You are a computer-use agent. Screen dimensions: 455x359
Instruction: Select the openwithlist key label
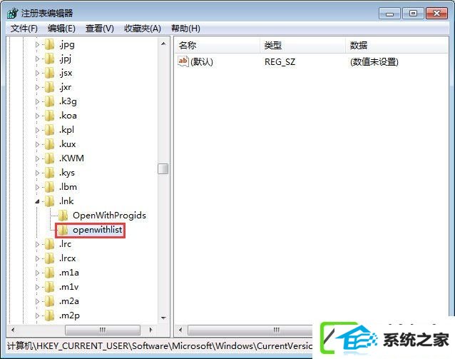[98, 230]
